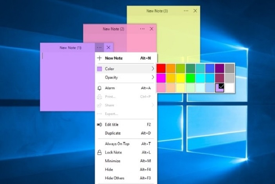Click the share icon in the menu

[x=100, y=105]
